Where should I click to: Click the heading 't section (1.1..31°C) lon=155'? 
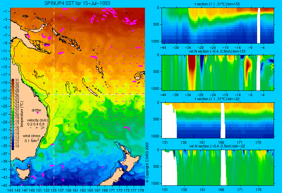click(217, 4)
